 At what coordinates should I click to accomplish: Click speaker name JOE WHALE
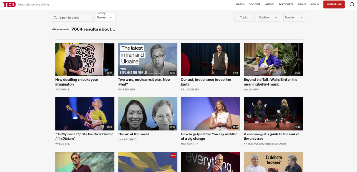62,89
